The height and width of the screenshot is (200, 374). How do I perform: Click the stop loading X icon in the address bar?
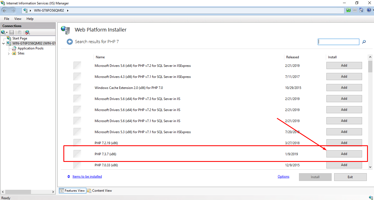[x=355, y=10]
